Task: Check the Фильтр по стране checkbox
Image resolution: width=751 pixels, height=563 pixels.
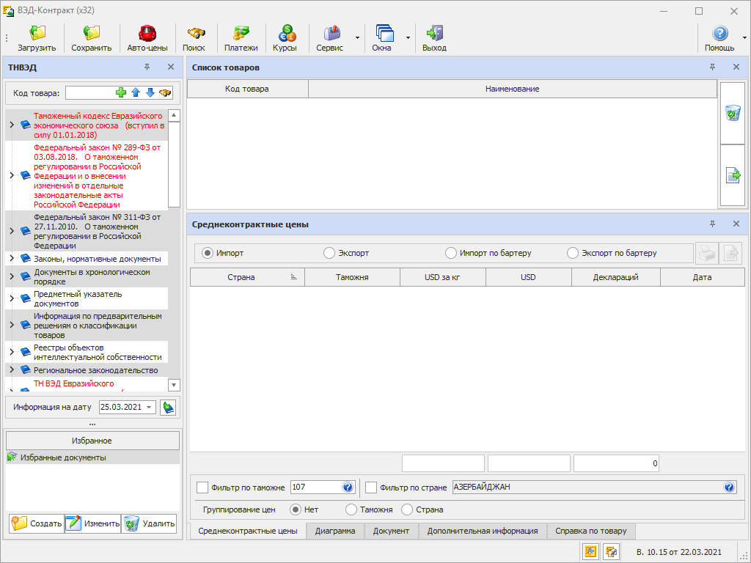Action: point(371,487)
